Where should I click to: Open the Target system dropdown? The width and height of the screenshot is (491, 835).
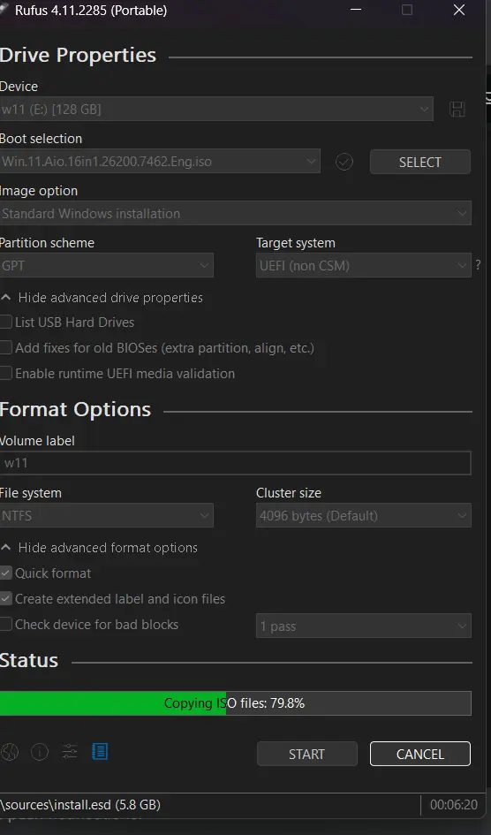(363, 265)
